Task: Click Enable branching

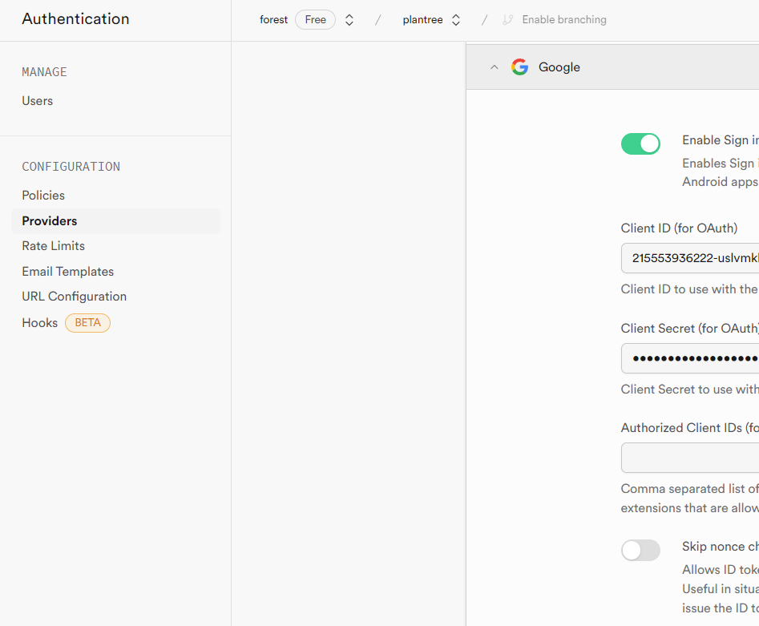Action: point(564,20)
